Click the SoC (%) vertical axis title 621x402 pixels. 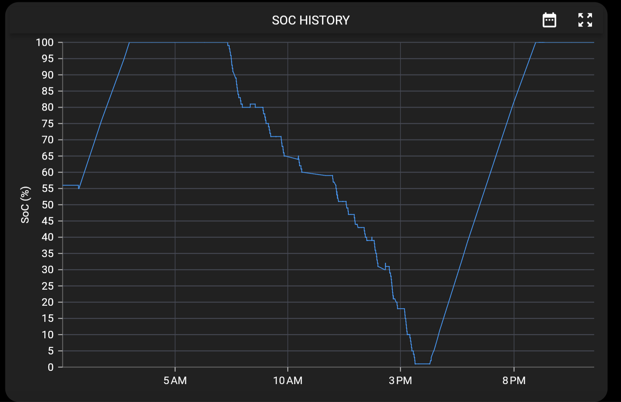[25, 205]
